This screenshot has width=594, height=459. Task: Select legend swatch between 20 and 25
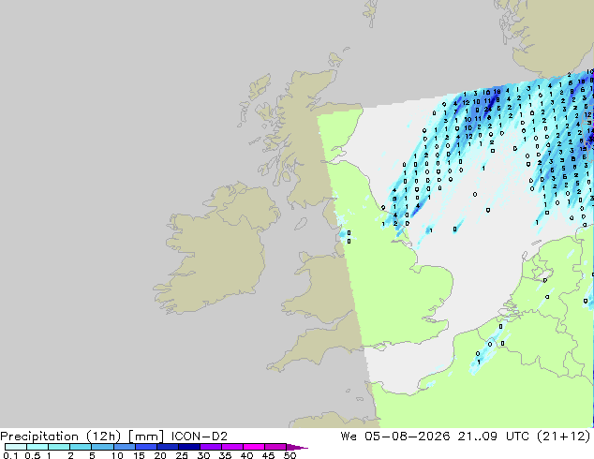(x=167, y=447)
